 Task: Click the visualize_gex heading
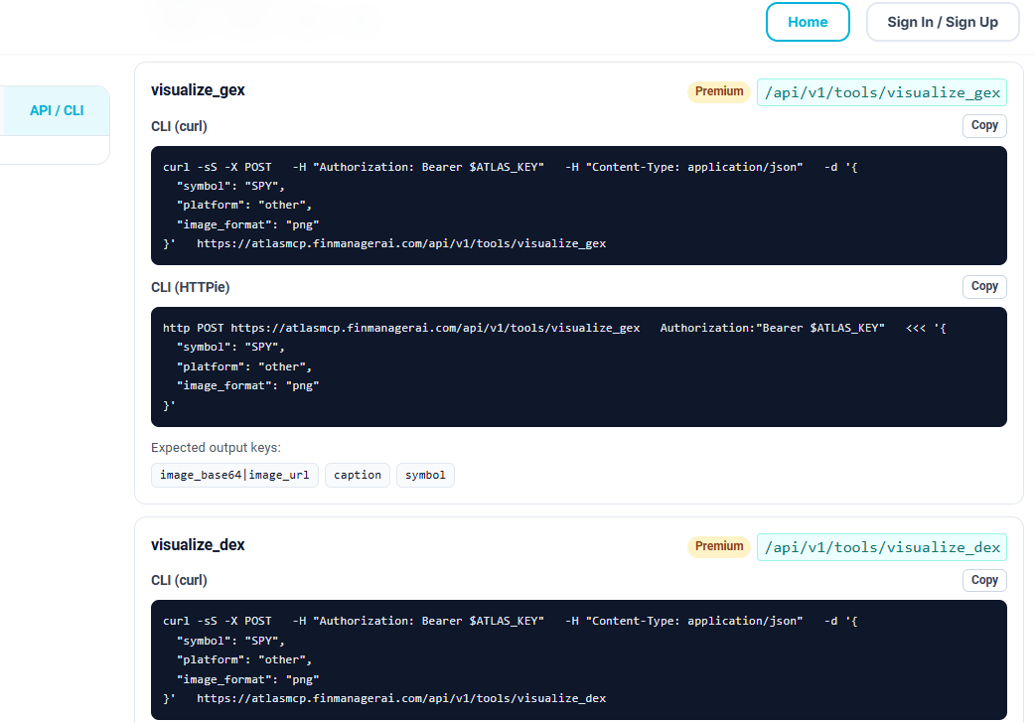(198, 90)
